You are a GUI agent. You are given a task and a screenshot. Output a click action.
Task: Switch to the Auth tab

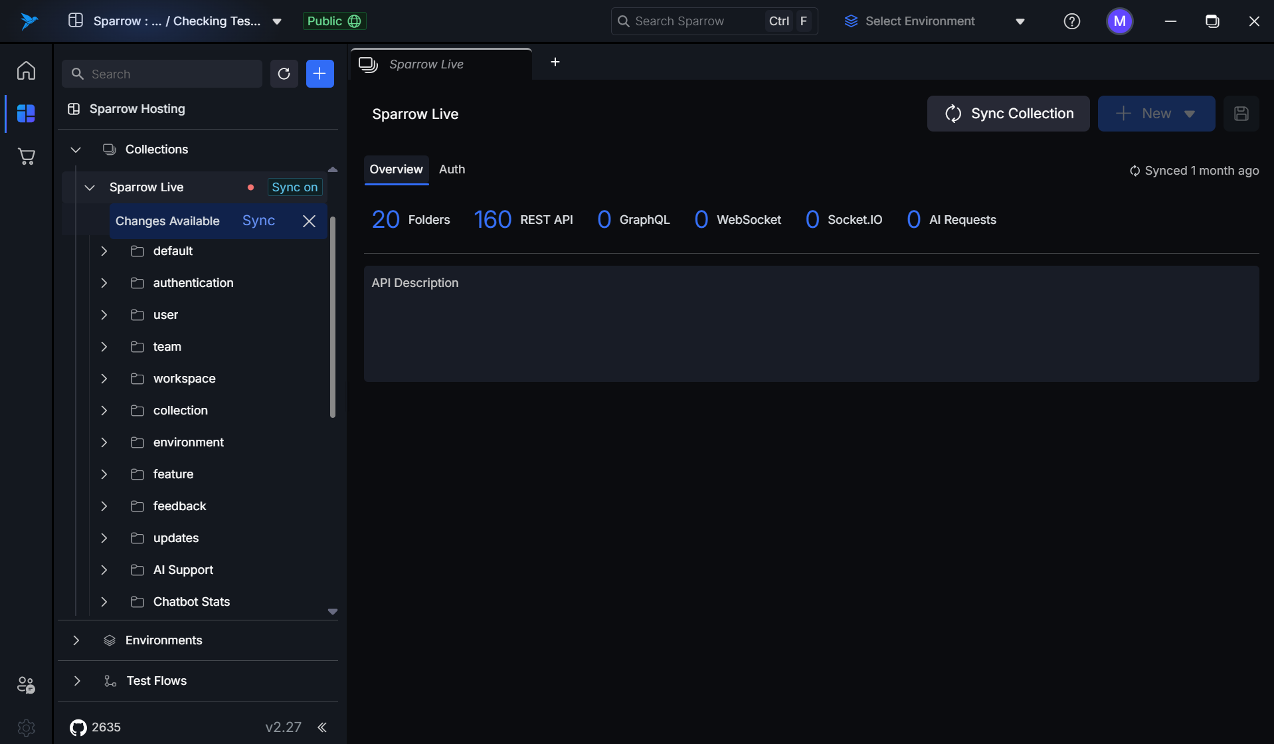[452, 169]
